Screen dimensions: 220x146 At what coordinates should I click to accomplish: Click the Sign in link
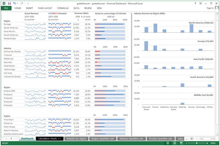click(210, 8)
